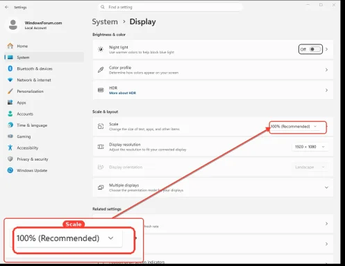Click the Display resolution icon
The height and width of the screenshot is (266, 345).
point(101,147)
